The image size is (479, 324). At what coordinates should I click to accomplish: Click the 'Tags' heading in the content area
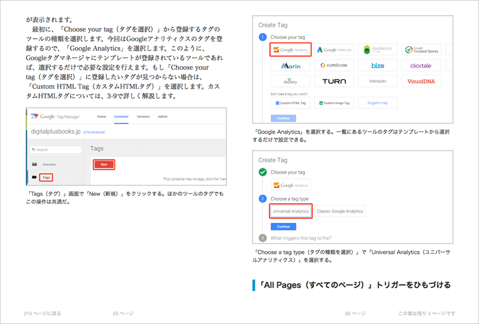click(97, 149)
